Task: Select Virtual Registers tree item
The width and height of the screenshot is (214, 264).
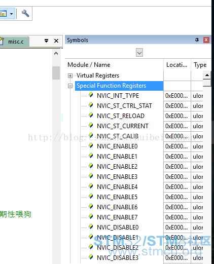Action: 98,76
